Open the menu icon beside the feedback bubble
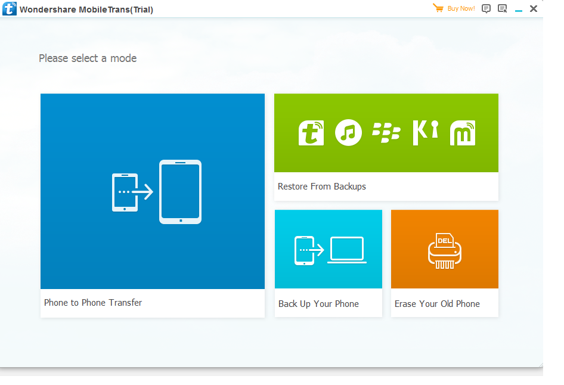 502,8
